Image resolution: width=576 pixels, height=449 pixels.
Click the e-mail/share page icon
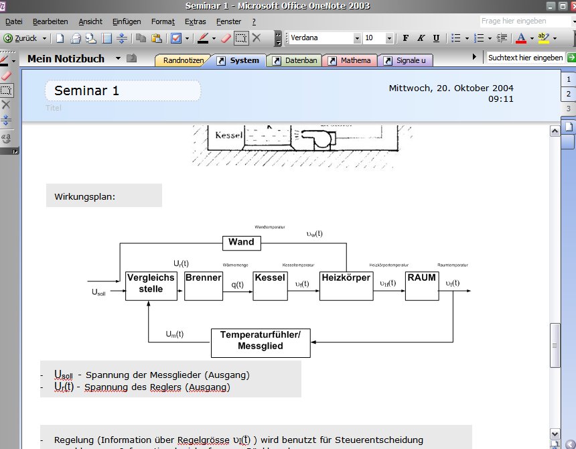[90, 38]
